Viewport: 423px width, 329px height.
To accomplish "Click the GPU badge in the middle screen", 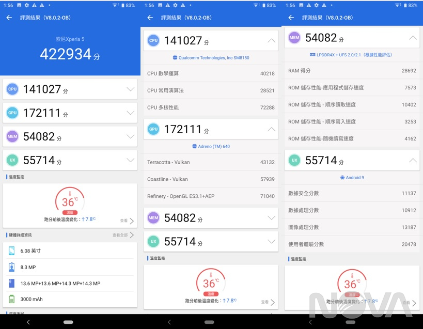I will pyautogui.click(x=153, y=130).
